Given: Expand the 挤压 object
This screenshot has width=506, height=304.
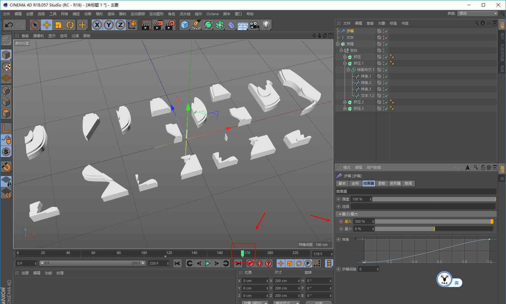Looking at the screenshot, I should [345, 57].
